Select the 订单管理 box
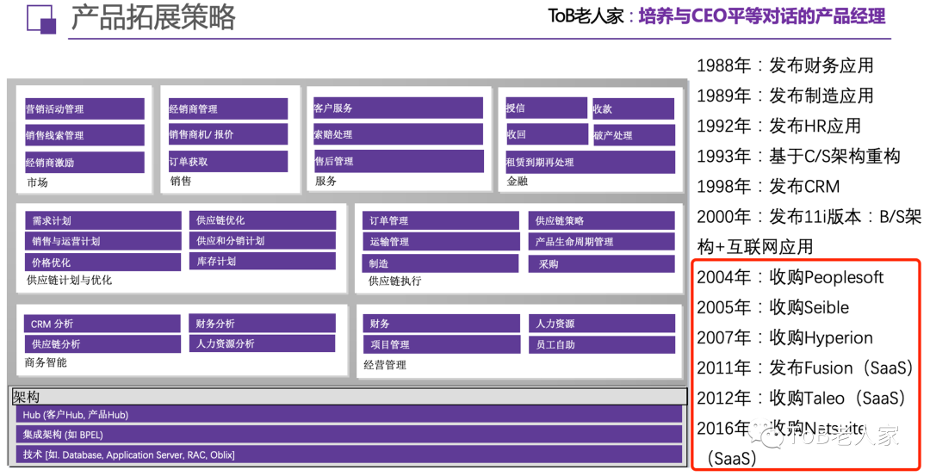The width and height of the screenshot is (930, 476). pyautogui.click(x=441, y=220)
